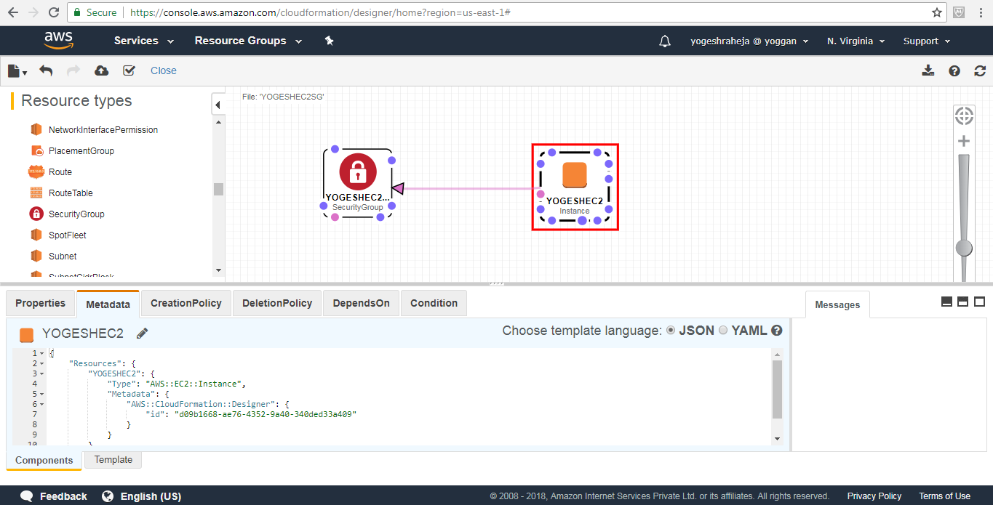Switch to the Metadata tab
Screen dimensions: 993x505
(108, 304)
